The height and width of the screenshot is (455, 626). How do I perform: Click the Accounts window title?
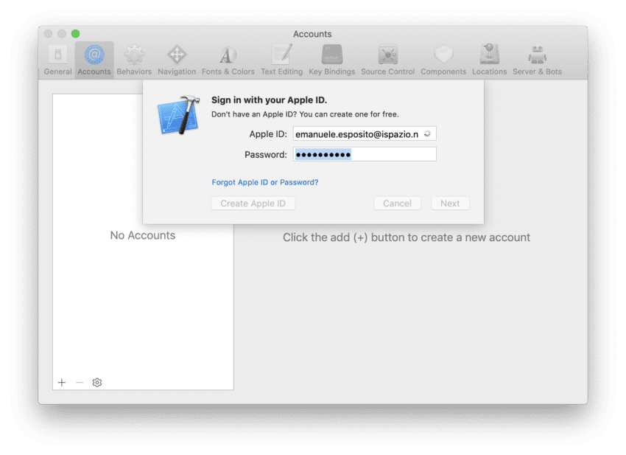pos(312,34)
